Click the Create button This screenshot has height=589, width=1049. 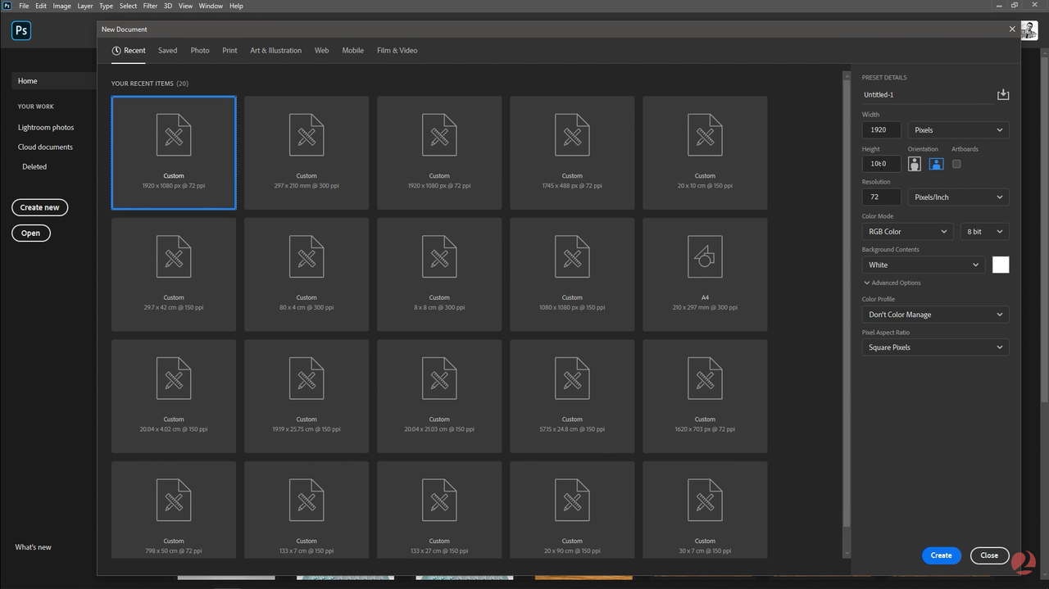(941, 555)
